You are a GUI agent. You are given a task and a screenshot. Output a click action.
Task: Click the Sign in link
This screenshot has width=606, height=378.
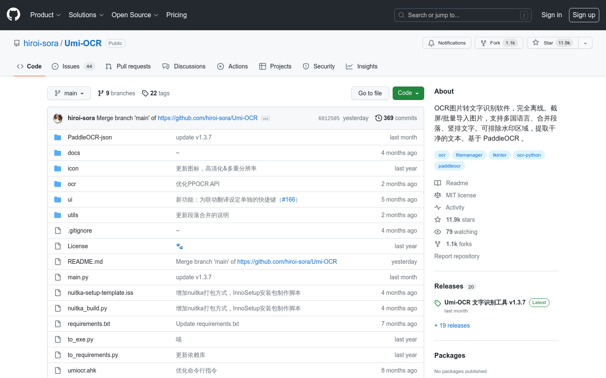pos(551,15)
